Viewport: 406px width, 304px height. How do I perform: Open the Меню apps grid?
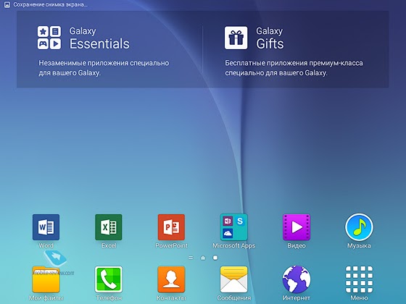[x=359, y=279]
